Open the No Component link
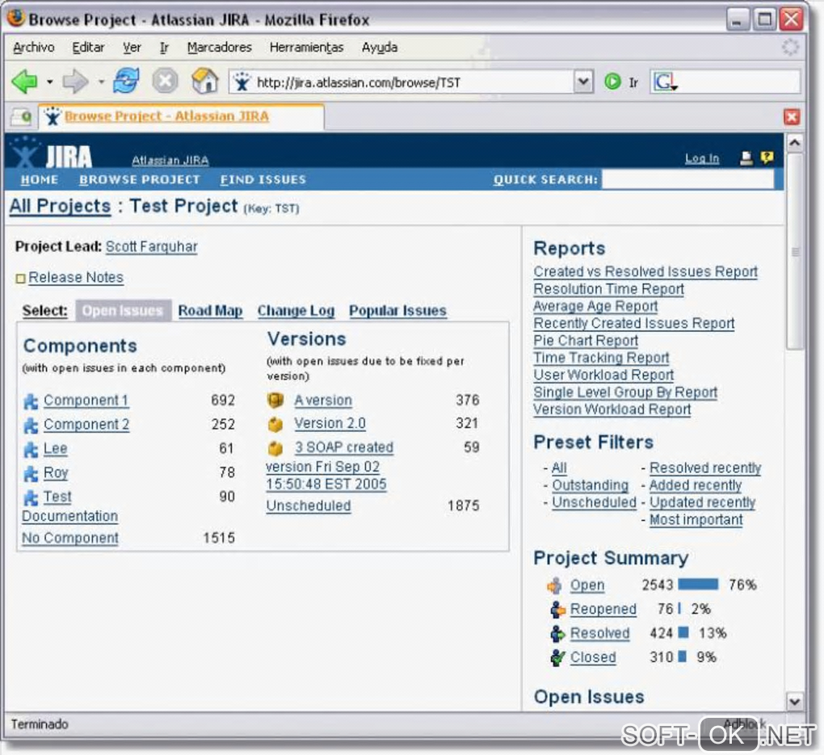The height and width of the screenshot is (755, 824). tap(70, 538)
